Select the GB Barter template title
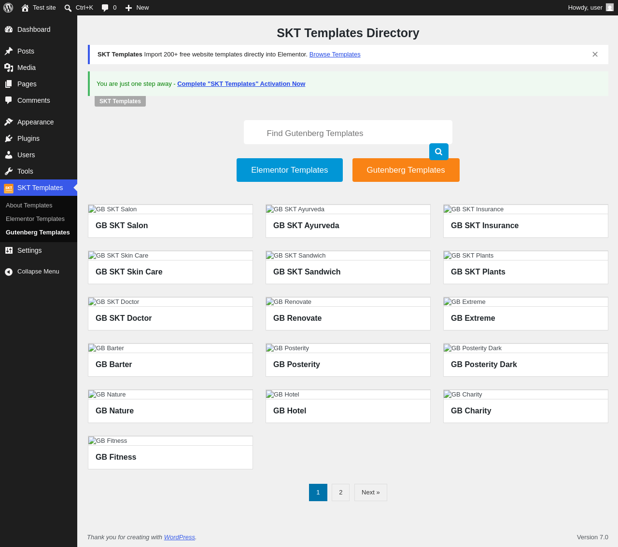Image resolution: width=618 pixels, height=547 pixels. pyautogui.click(x=114, y=365)
